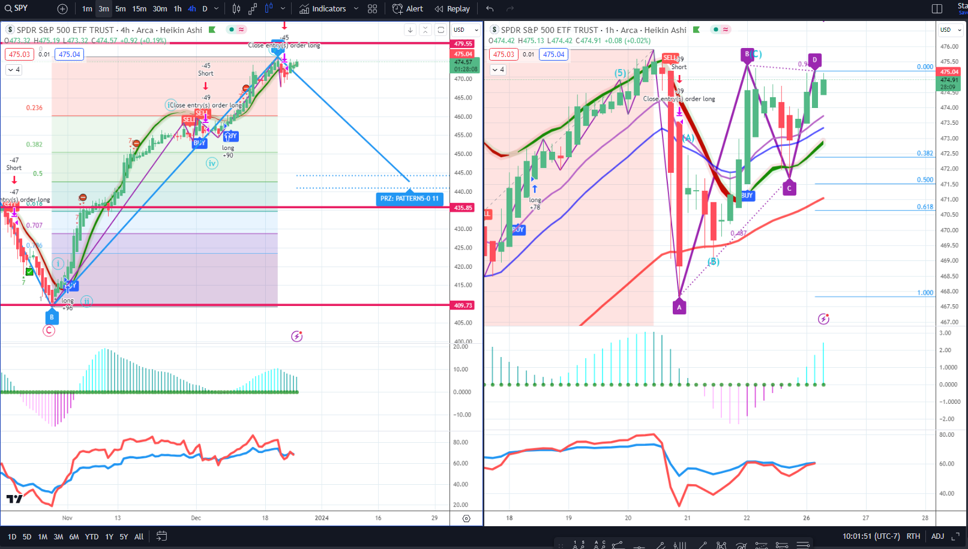Toggle the market status pill on 1h chart
Viewport: 968px width, 549px height.
pyautogui.click(x=721, y=29)
